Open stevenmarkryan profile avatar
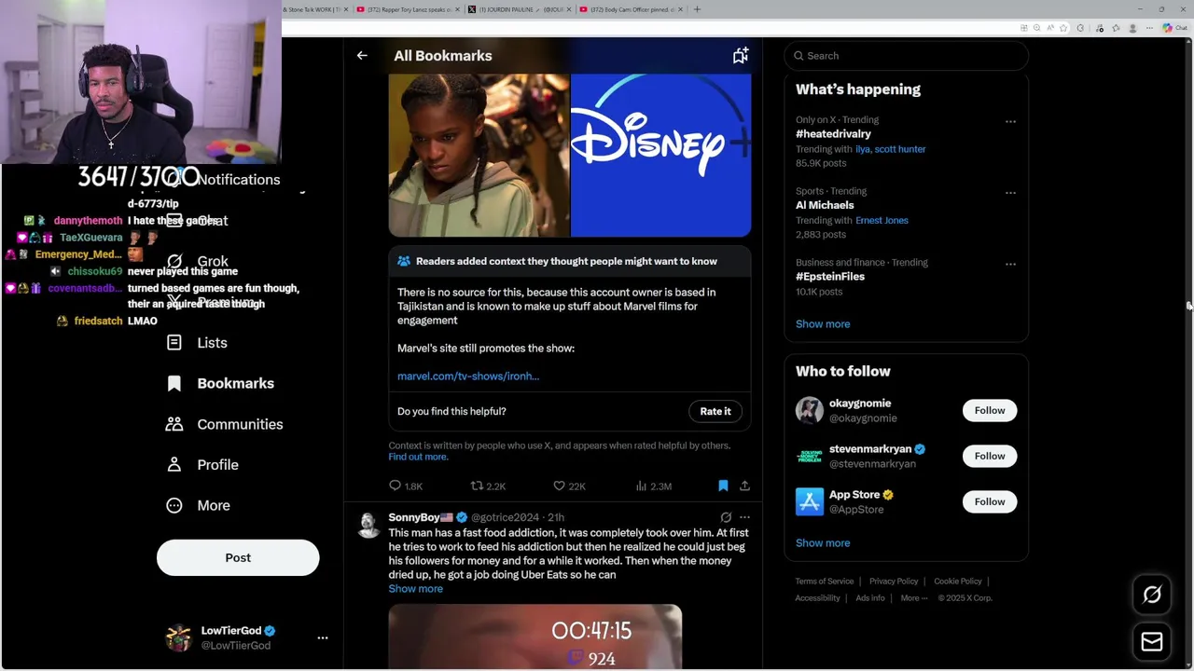Screen dimensions: 1194x671 pyautogui.click(x=810, y=456)
